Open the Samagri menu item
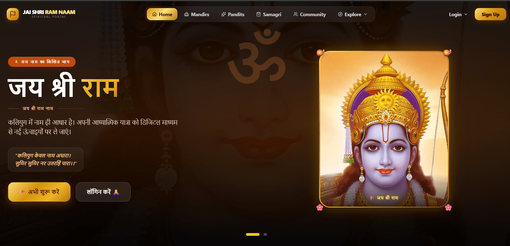 point(269,14)
